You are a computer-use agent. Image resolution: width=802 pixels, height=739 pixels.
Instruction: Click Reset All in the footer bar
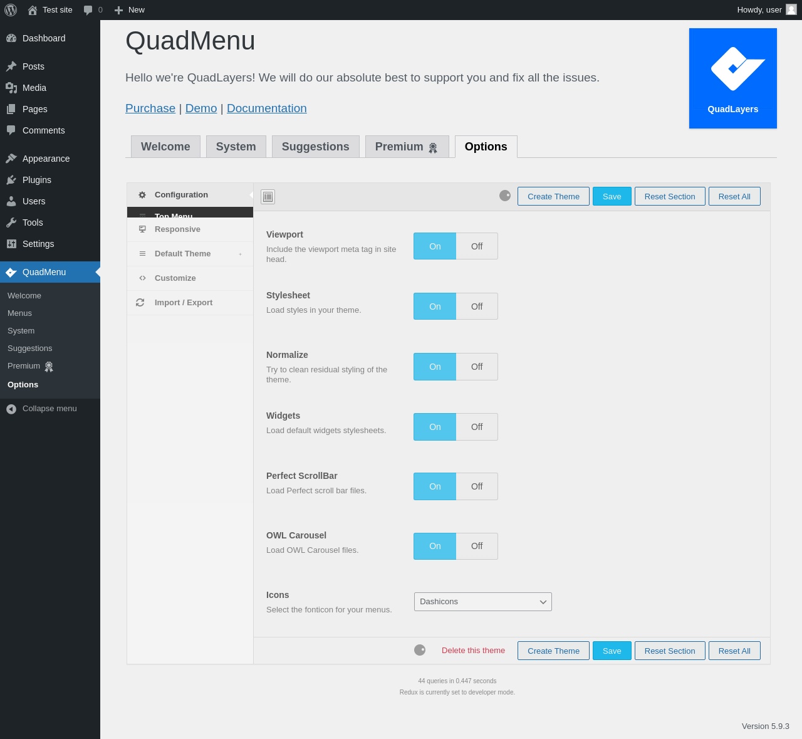click(x=734, y=651)
